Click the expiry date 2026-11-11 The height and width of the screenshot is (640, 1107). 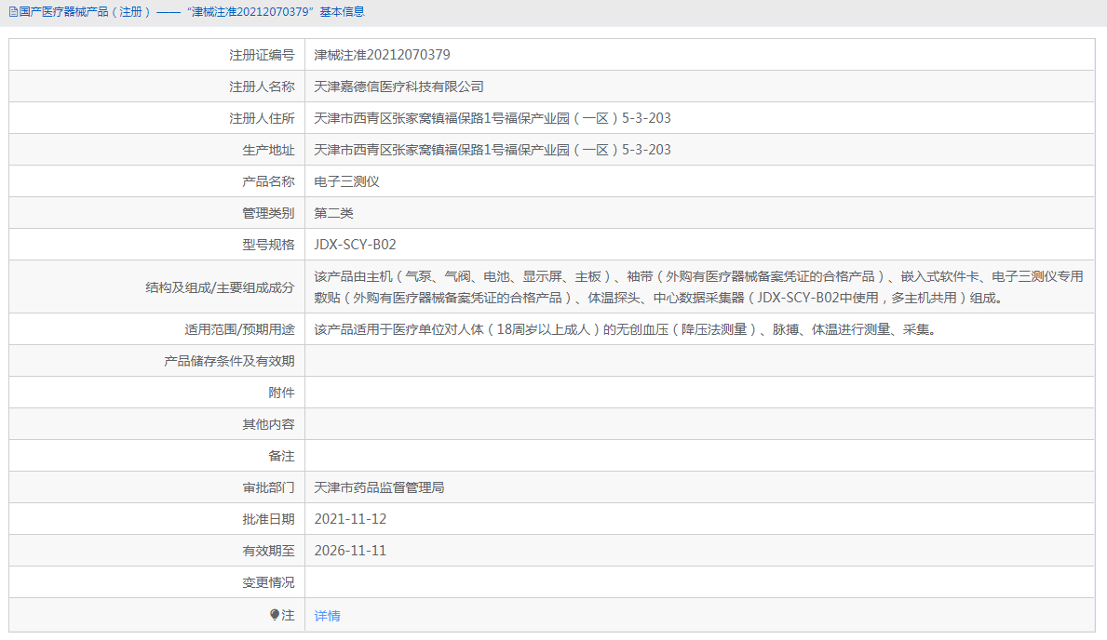coord(347,550)
